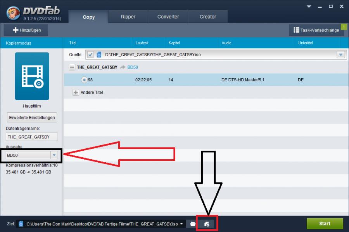Open the Task-Warteschlange queue
The width and height of the screenshot is (349, 232).
coord(316,30)
